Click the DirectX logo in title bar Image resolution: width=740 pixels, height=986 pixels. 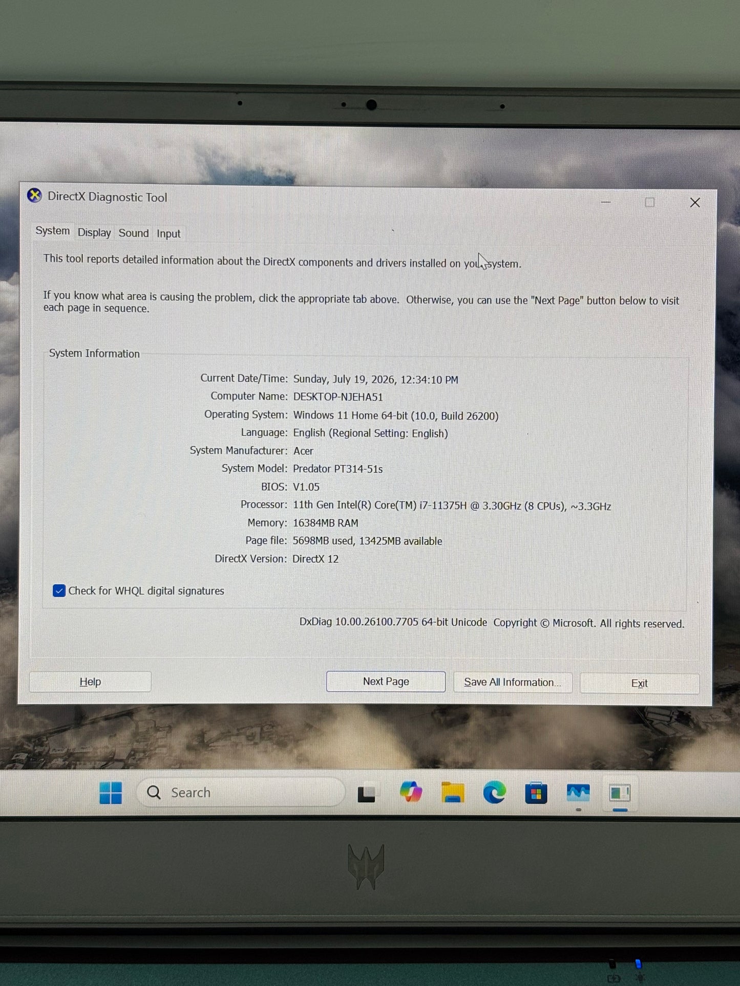tap(34, 195)
